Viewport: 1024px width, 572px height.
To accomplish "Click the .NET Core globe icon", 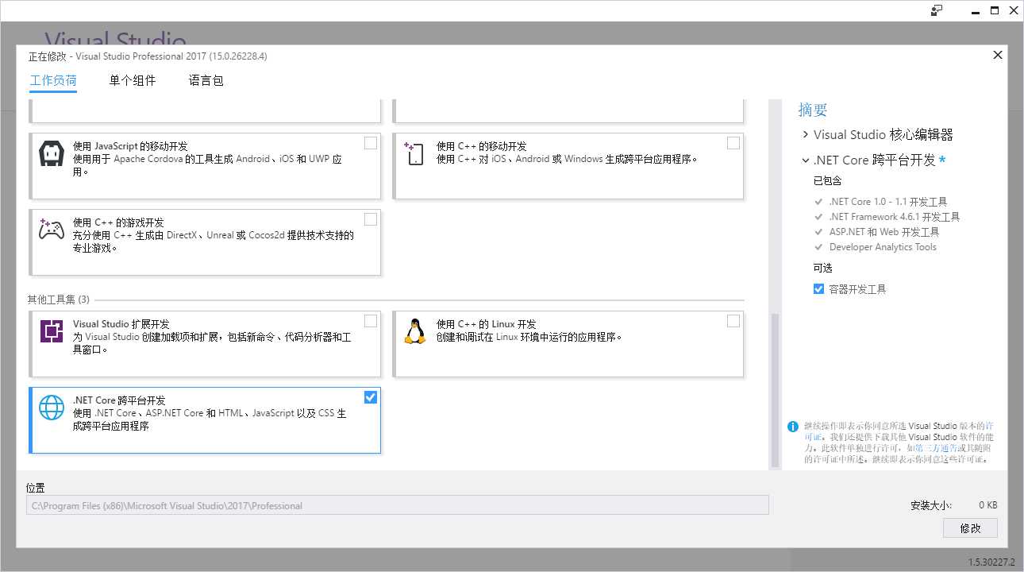I will [52, 408].
